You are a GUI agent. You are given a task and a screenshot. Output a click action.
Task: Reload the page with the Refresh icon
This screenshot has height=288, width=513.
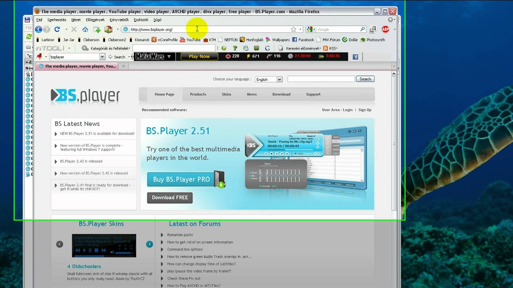click(x=57, y=29)
